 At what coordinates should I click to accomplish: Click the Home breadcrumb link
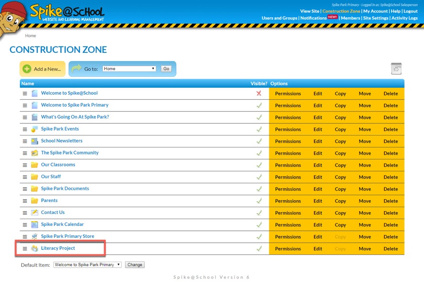(30, 36)
